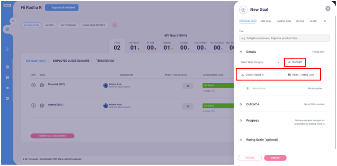Click the star icon beside New Goal

point(243,10)
